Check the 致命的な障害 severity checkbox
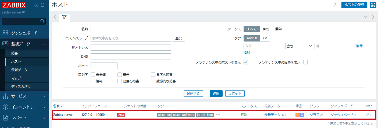The height and width of the screenshot is (128, 378). pos(153,81)
